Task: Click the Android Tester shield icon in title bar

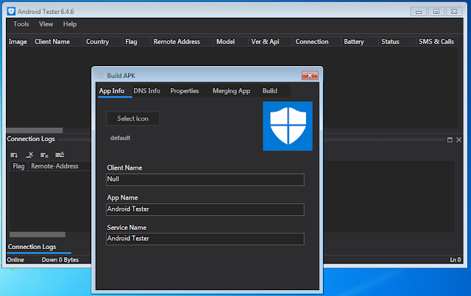Action: pyautogui.click(x=11, y=12)
